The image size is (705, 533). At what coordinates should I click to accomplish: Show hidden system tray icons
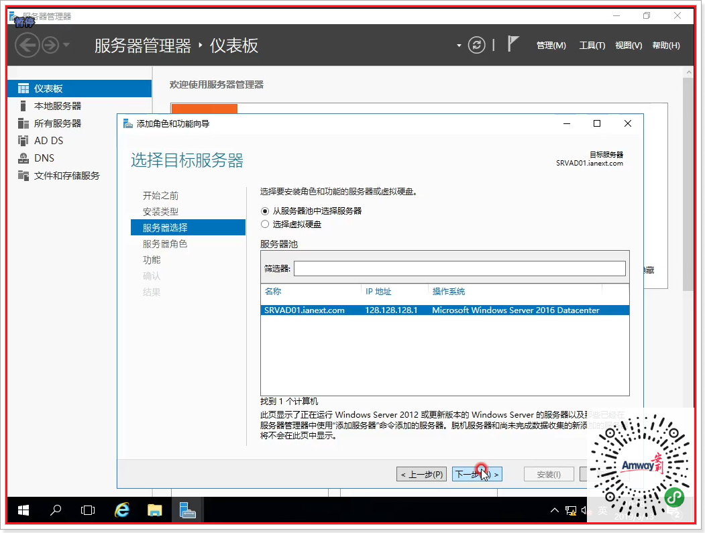554,510
